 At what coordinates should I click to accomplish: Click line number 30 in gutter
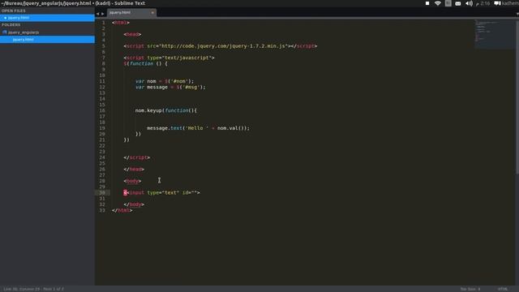102,193
